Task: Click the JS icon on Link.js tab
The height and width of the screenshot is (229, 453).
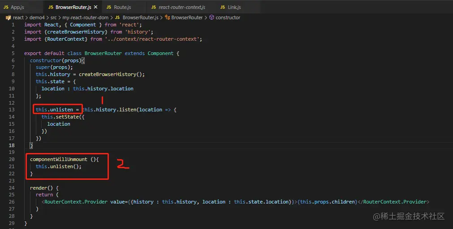Action: point(222,7)
